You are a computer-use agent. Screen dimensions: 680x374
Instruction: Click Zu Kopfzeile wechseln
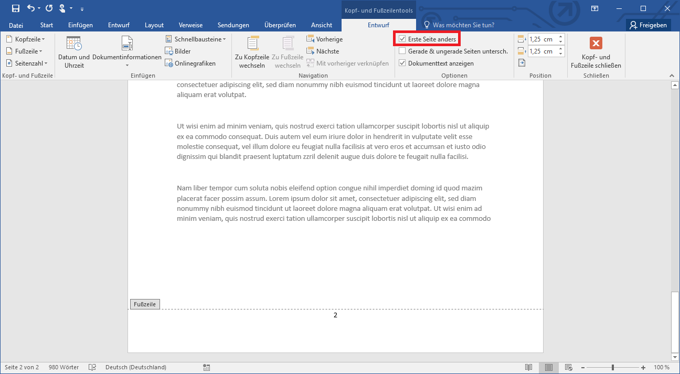(252, 52)
